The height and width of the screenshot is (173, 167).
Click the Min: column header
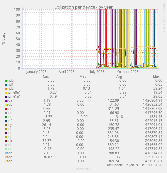(83, 76)
